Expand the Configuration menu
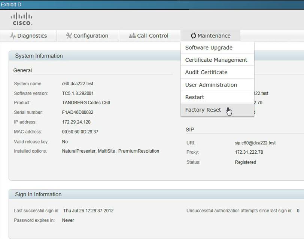The image size is (304, 239). click(87, 36)
